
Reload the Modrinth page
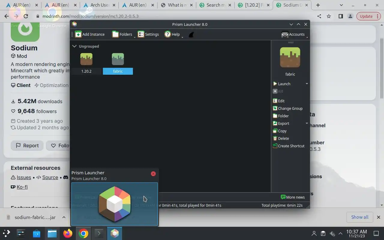coord(26,16)
